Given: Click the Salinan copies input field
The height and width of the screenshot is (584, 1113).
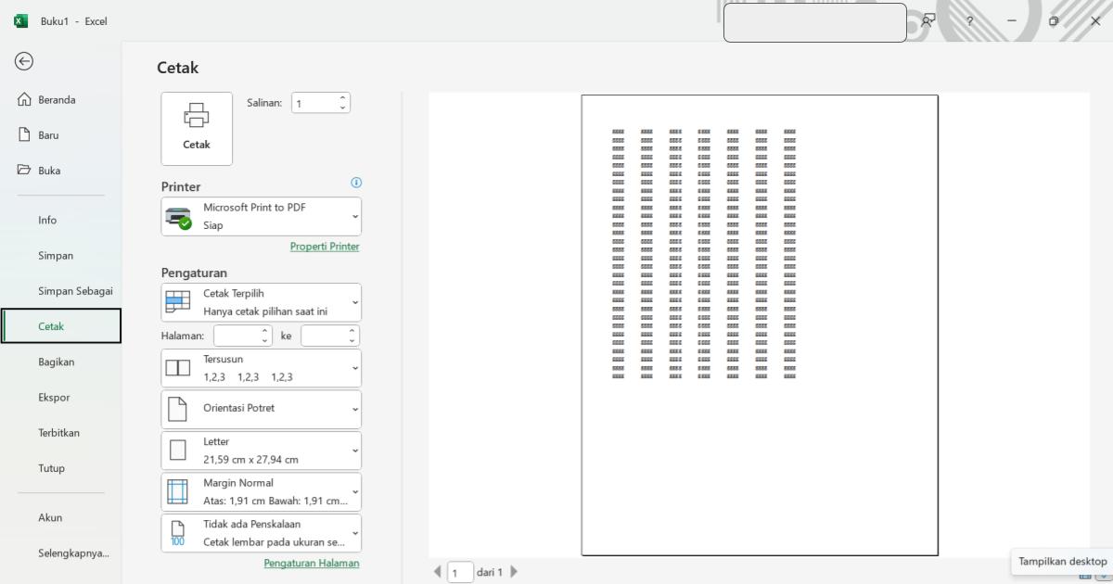Looking at the screenshot, I should coord(313,103).
